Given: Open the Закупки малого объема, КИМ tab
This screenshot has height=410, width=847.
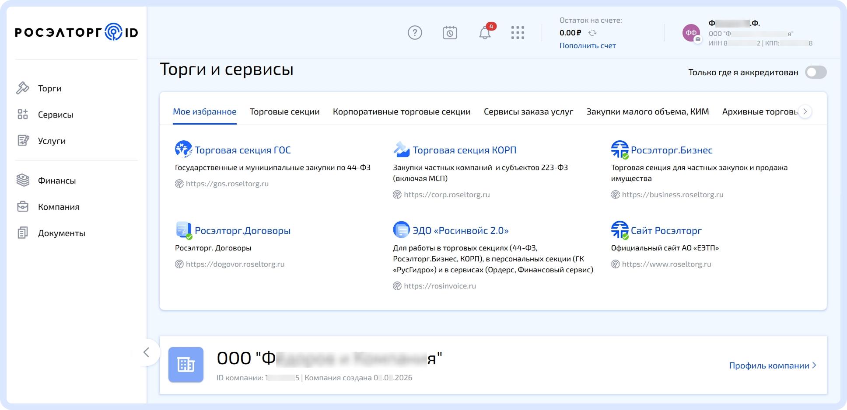Looking at the screenshot, I should click(647, 112).
